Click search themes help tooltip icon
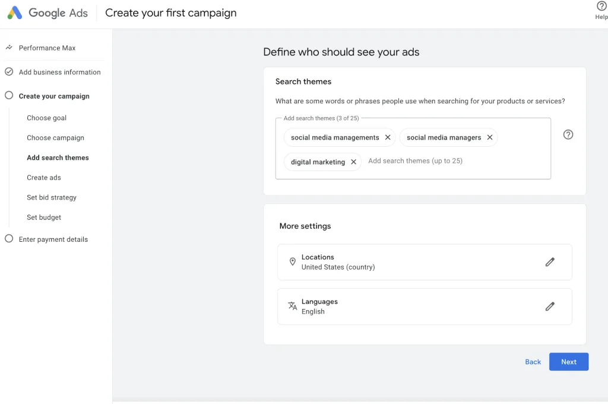Viewport: 608px width, 404px height. (x=568, y=135)
